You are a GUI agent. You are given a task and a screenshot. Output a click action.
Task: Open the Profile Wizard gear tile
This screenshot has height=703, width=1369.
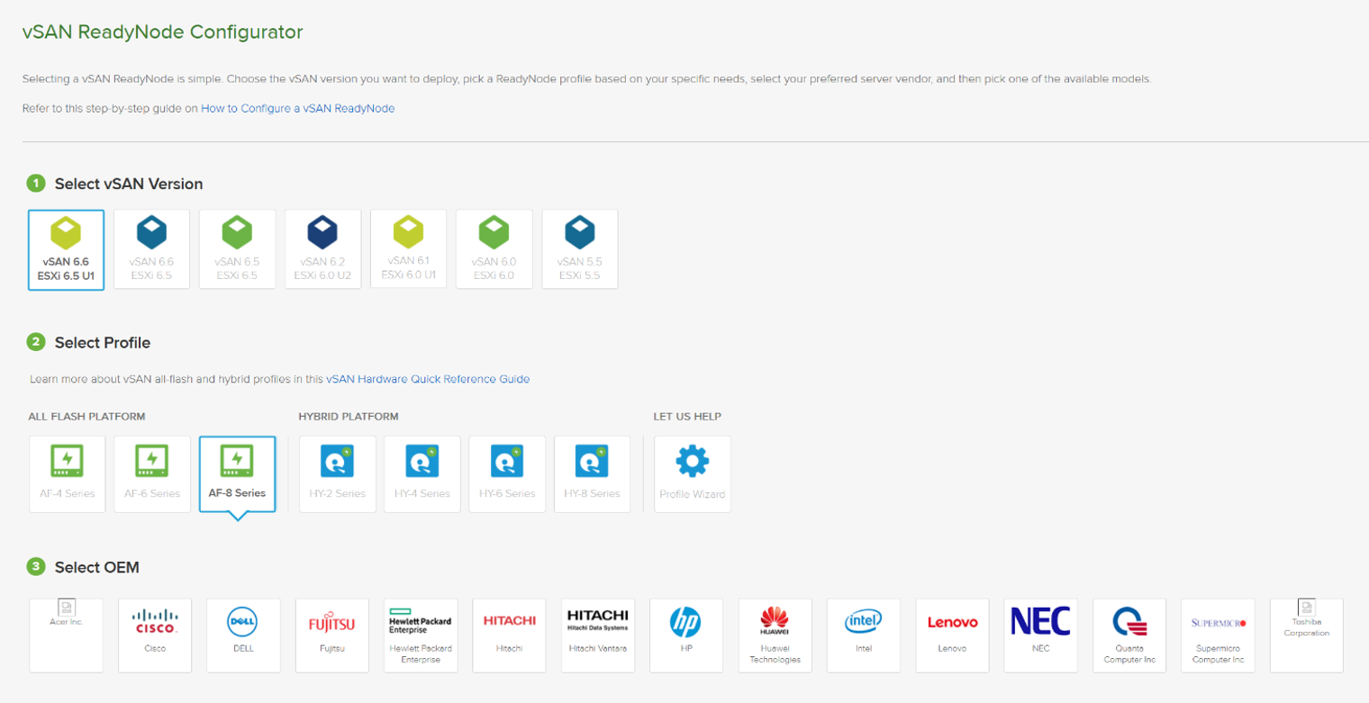point(693,474)
